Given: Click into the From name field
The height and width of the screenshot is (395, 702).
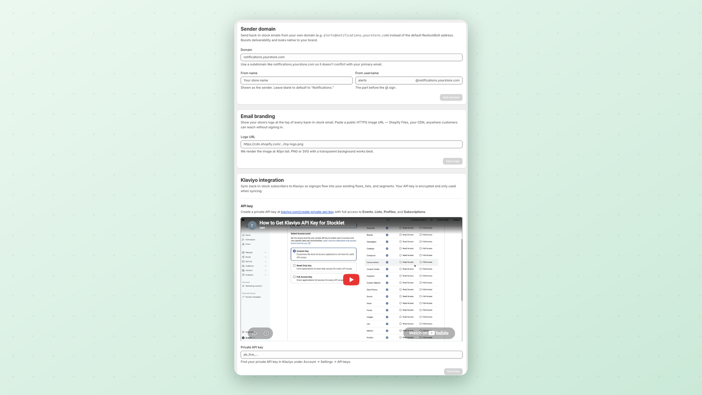Looking at the screenshot, I should [x=297, y=80].
